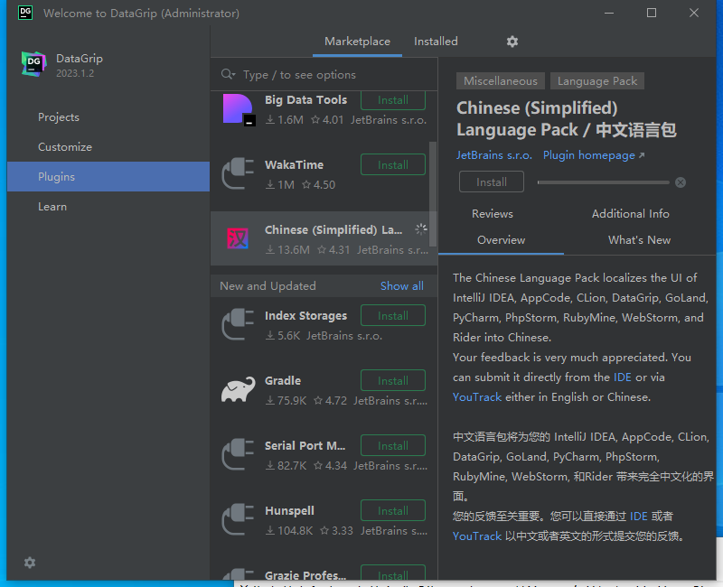Click the Big Data Tools plugin icon
This screenshot has height=587, width=723.
coord(239,108)
